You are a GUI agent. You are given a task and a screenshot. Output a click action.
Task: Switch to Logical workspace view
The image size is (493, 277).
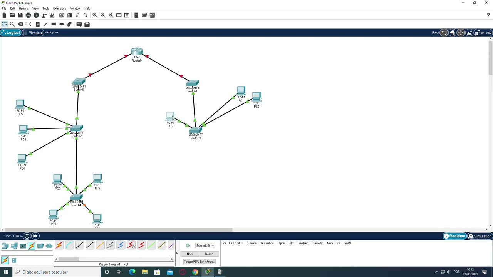pos(10,33)
